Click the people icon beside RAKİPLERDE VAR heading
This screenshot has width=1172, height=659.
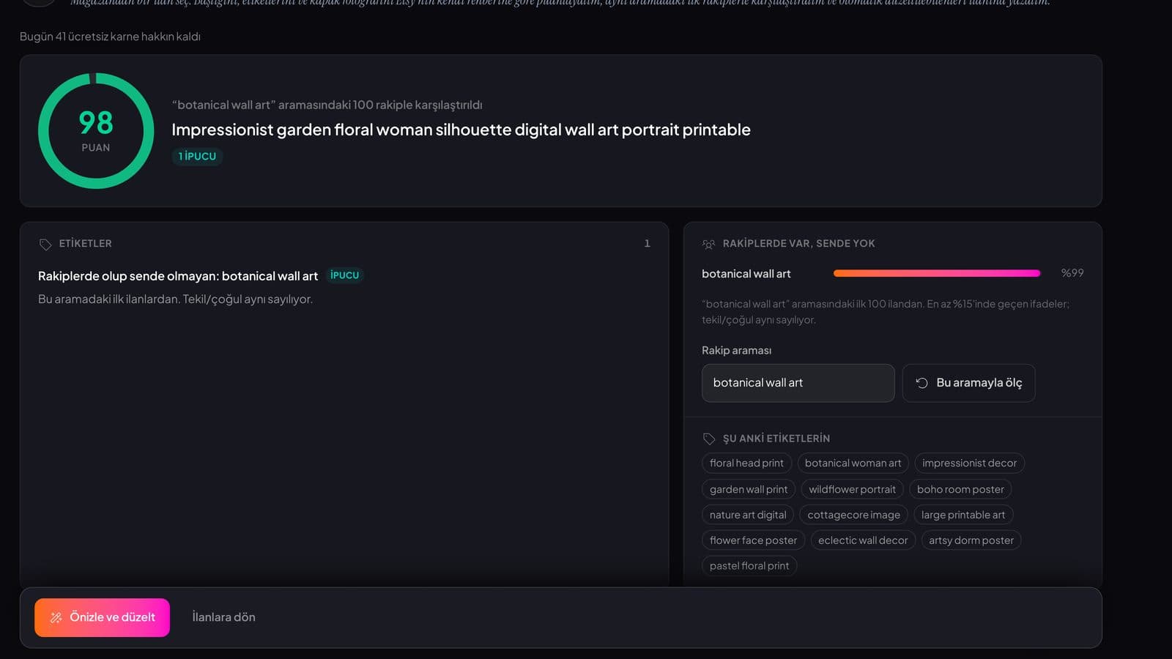[708, 244]
